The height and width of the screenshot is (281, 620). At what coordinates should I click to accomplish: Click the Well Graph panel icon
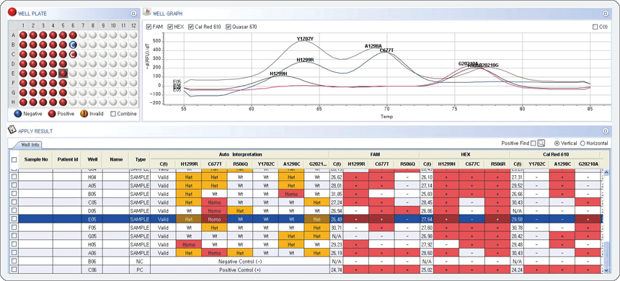(146, 12)
